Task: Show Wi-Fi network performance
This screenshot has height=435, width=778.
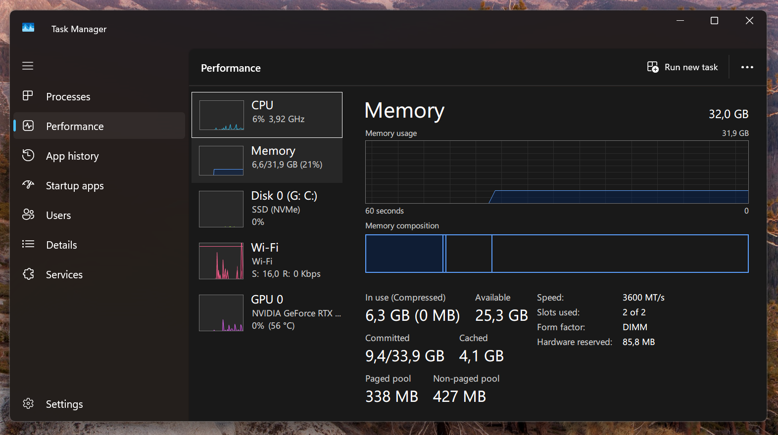Action: pos(267,261)
